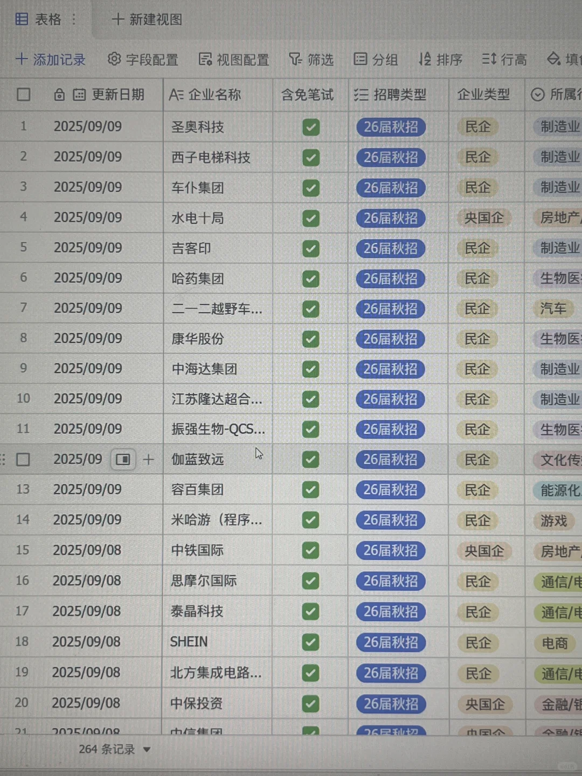Select the company cell 容百集团
Image resolution: width=582 pixels, height=776 pixels.
pos(217,489)
